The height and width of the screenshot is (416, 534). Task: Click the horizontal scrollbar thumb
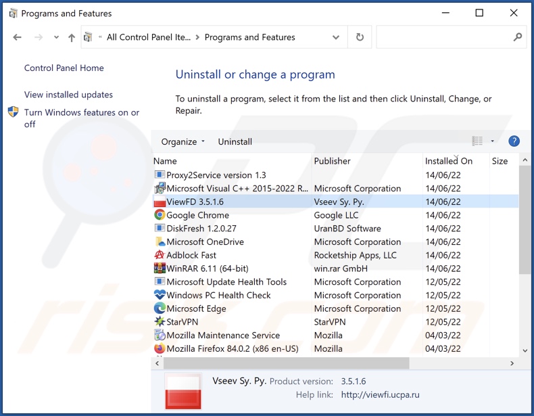pos(286,363)
